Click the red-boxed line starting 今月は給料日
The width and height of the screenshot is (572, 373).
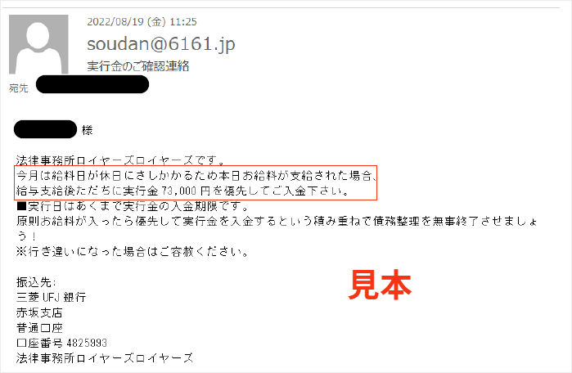point(196,175)
